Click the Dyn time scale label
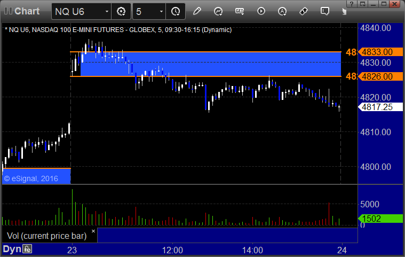 [12, 249]
